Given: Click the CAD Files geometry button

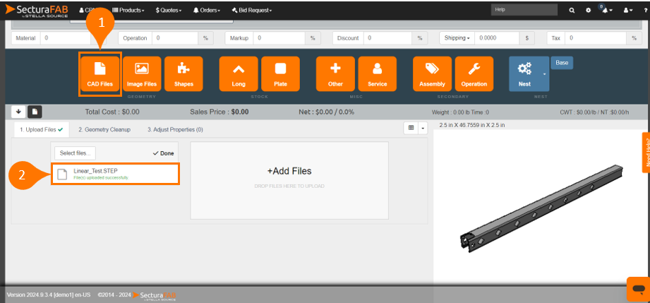Looking at the screenshot, I should click(x=100, y=75).
